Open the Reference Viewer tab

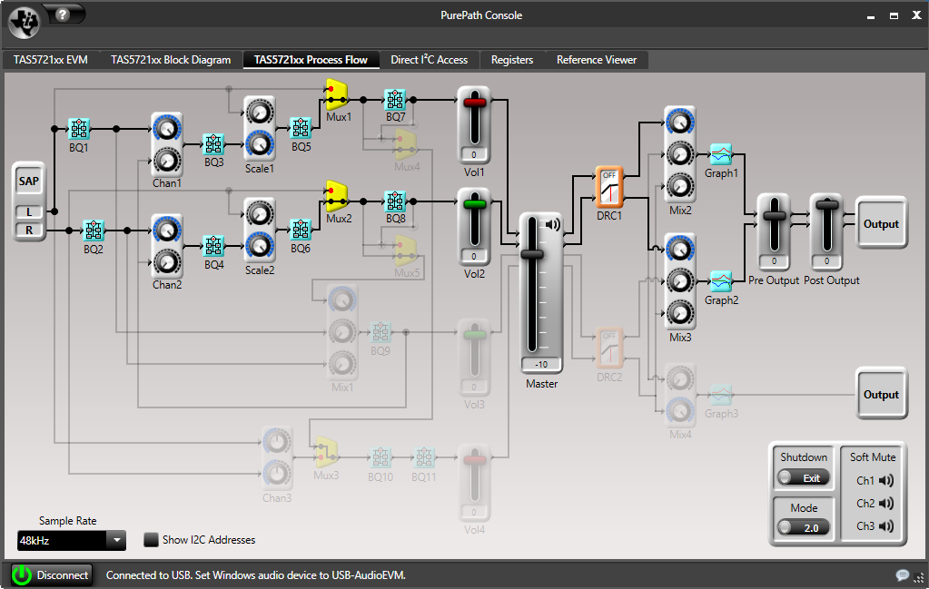coord(597,60)
